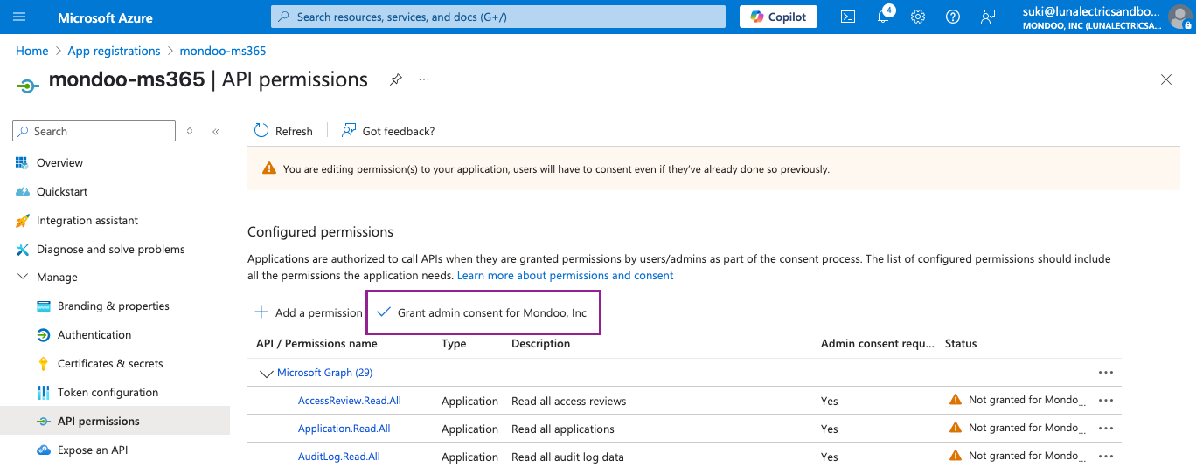This screenshot has width=1196, height=467.
Task: Collapse the sidebar with double chevron
Action: pos(216,131)
